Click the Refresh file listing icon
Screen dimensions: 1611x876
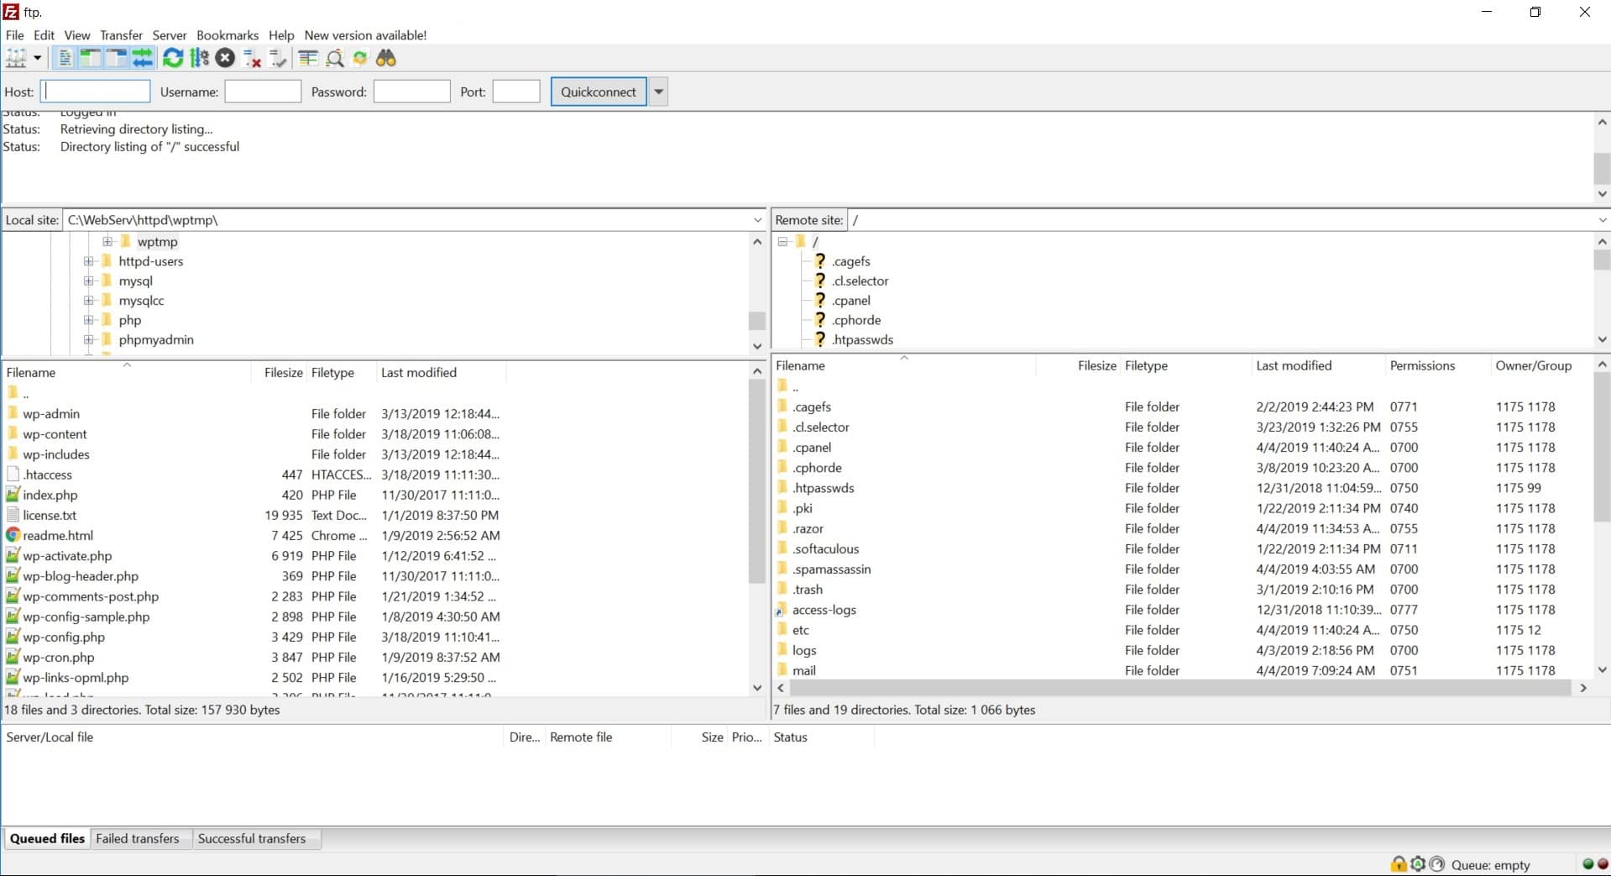click(x=172, y=57)
